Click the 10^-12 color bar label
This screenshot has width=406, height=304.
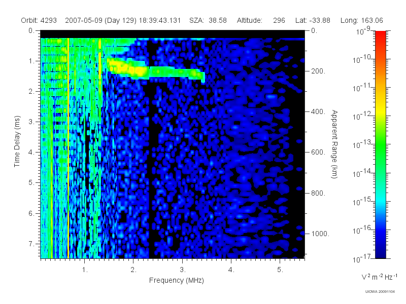coord(363,116)
